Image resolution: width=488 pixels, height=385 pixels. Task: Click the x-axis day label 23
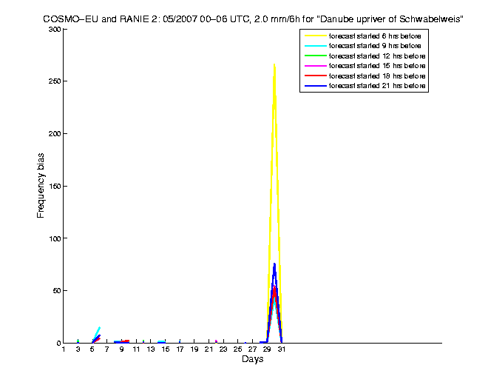coord(223,349)
